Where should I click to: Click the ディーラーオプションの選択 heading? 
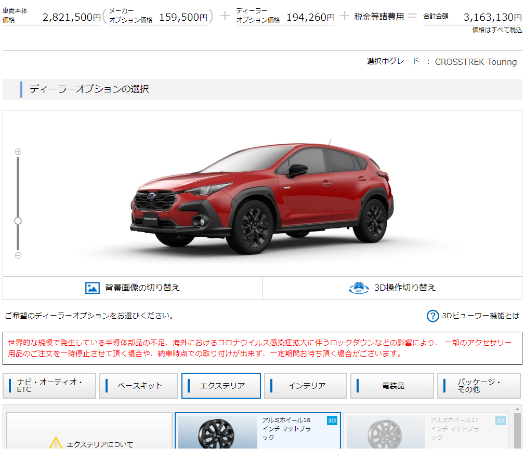click(89, 89)
